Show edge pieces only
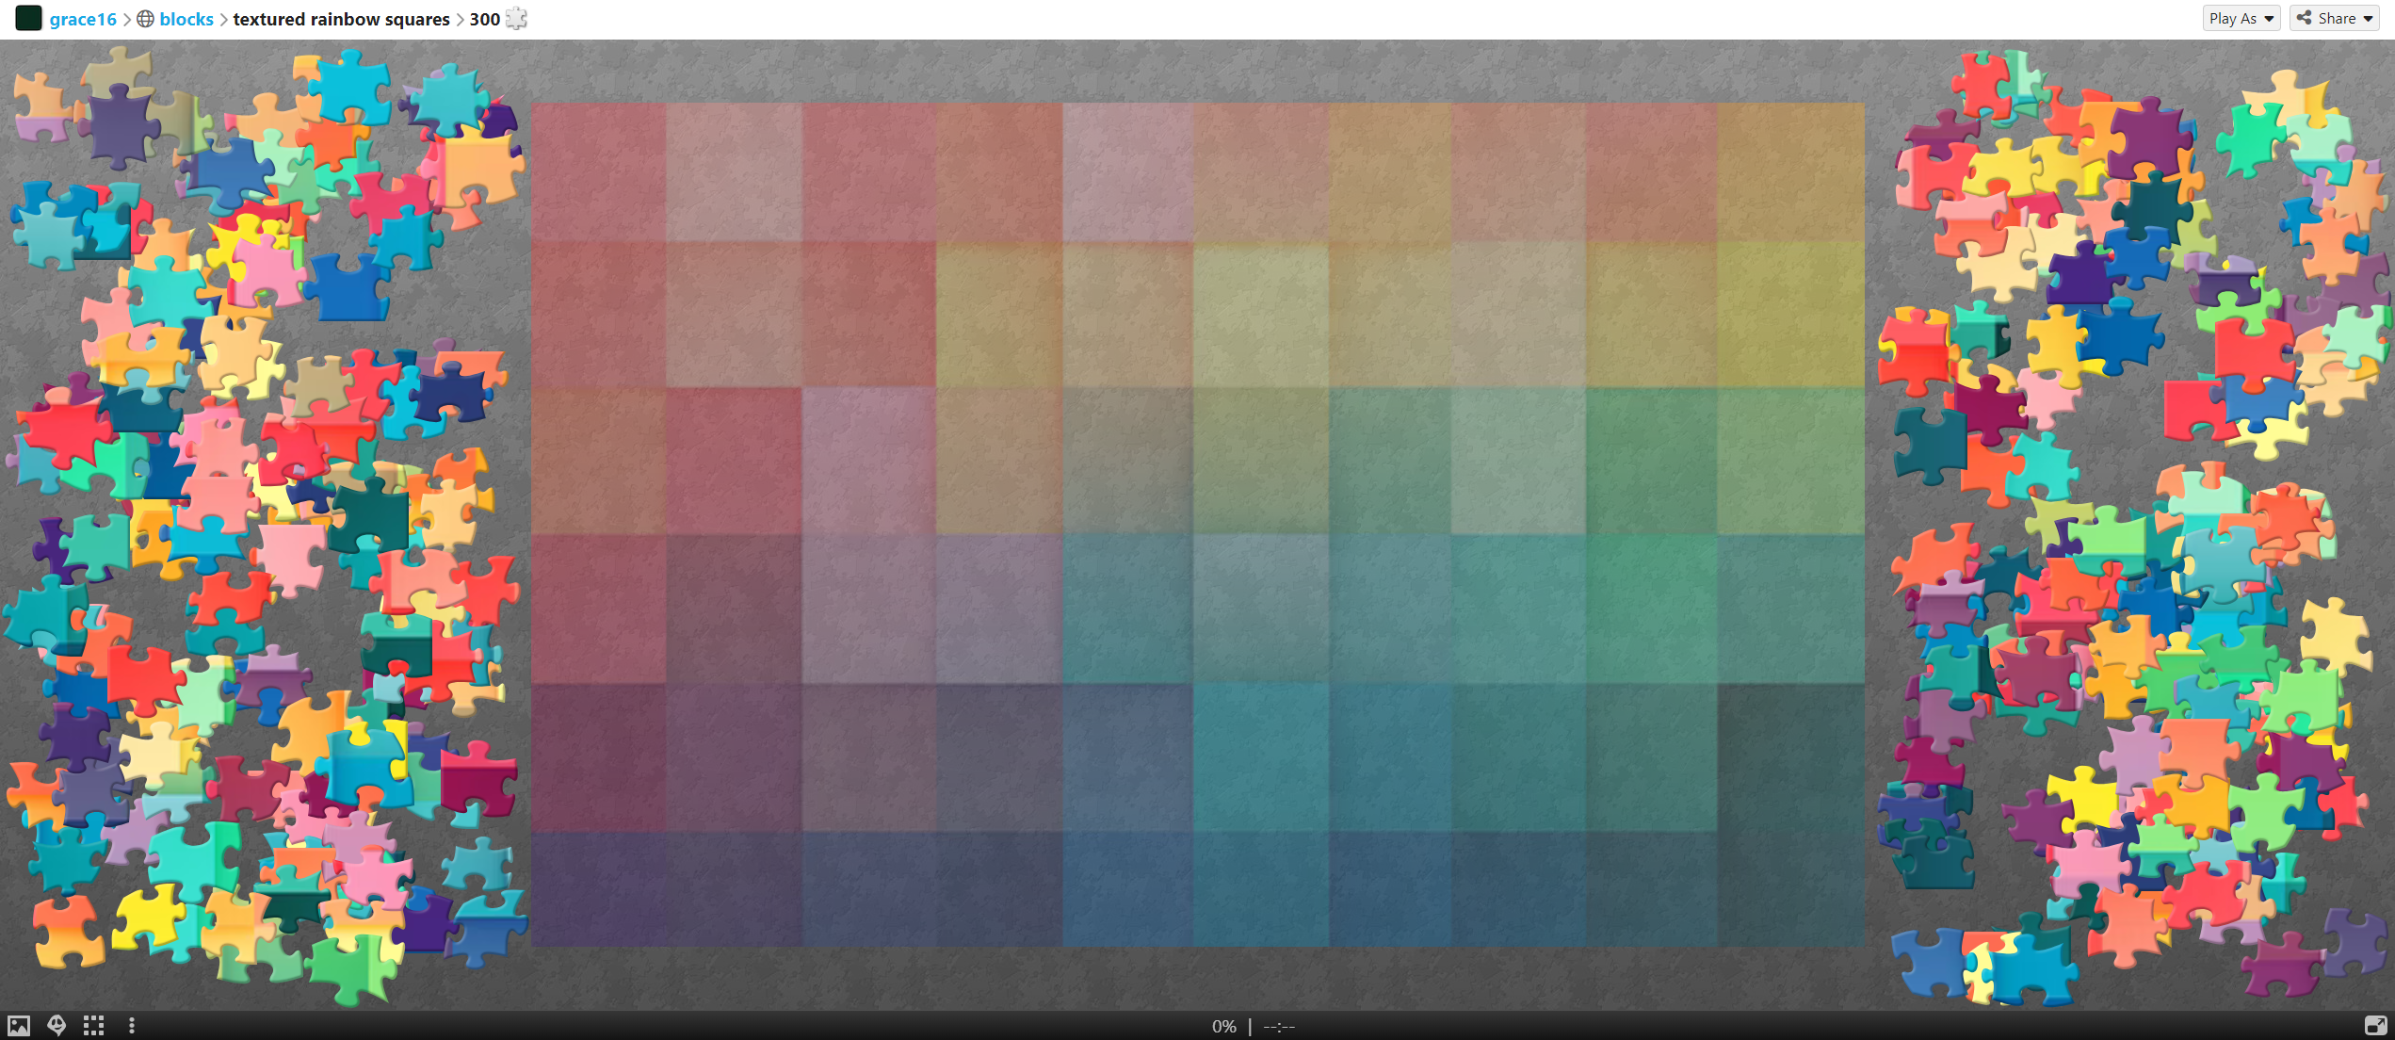This screenshot has width=2395, height=1040. 93,1026
